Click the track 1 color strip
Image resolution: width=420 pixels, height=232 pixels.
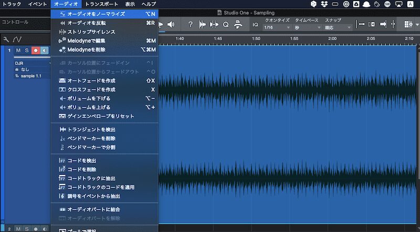pyautogui.click(x=3, y=134)
